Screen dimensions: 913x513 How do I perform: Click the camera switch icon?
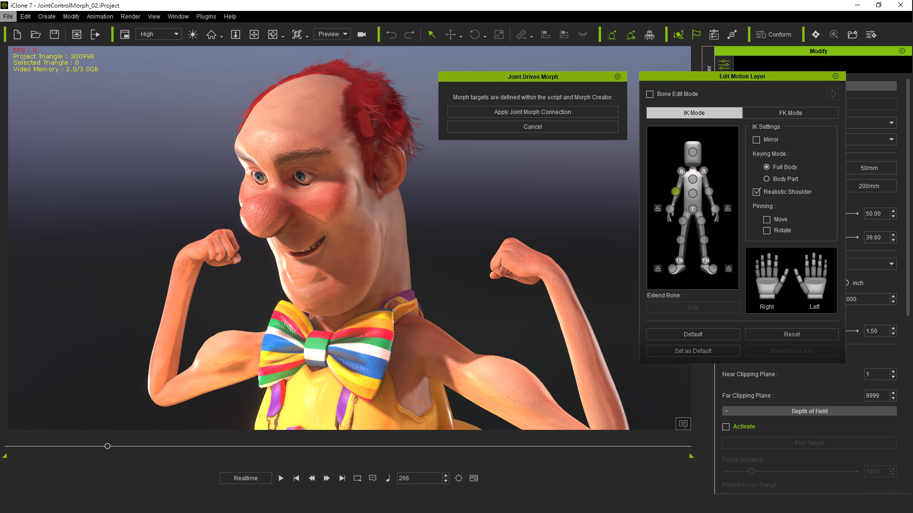pyautogui.click(x=361, y=34)
